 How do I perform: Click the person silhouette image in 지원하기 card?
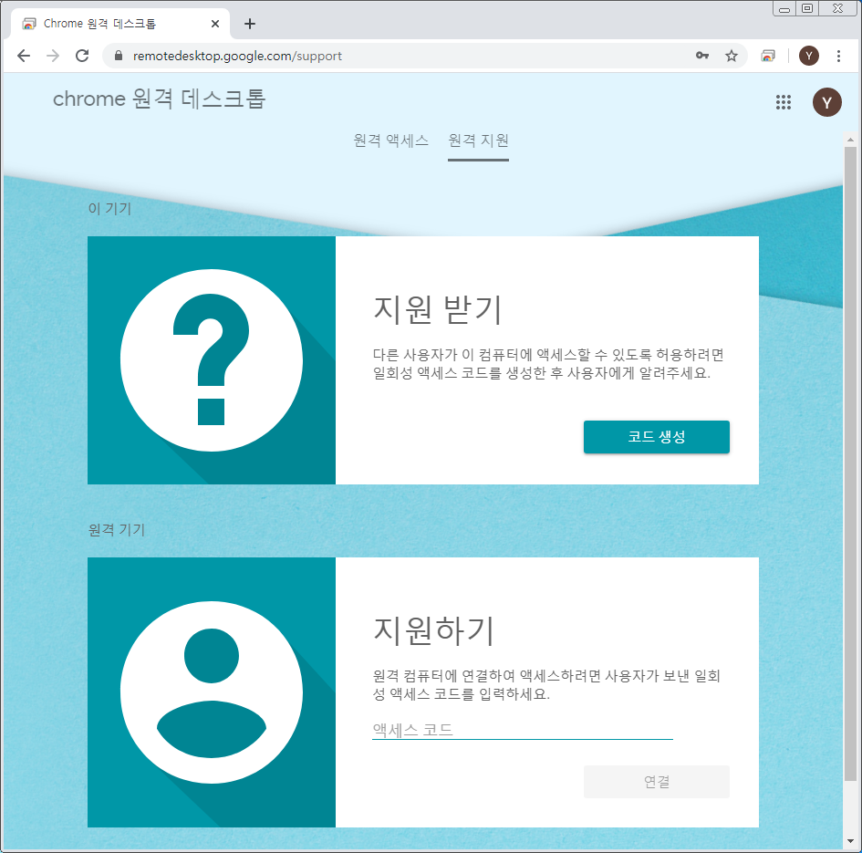[x=211, y=692]
